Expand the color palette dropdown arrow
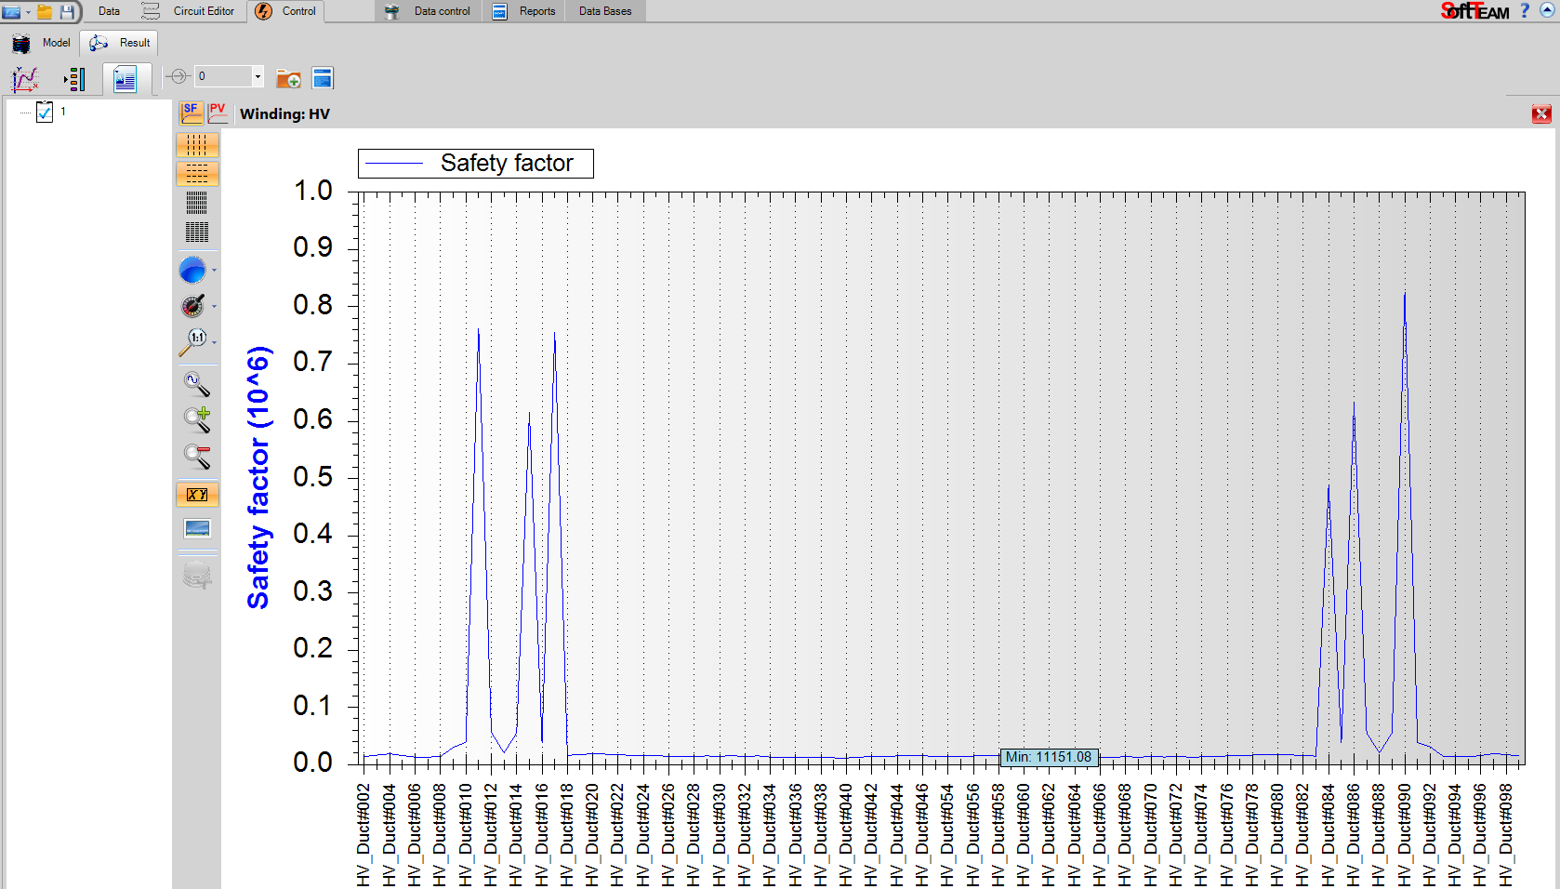This screenshot has width=1560, height=889. point(215,306)
